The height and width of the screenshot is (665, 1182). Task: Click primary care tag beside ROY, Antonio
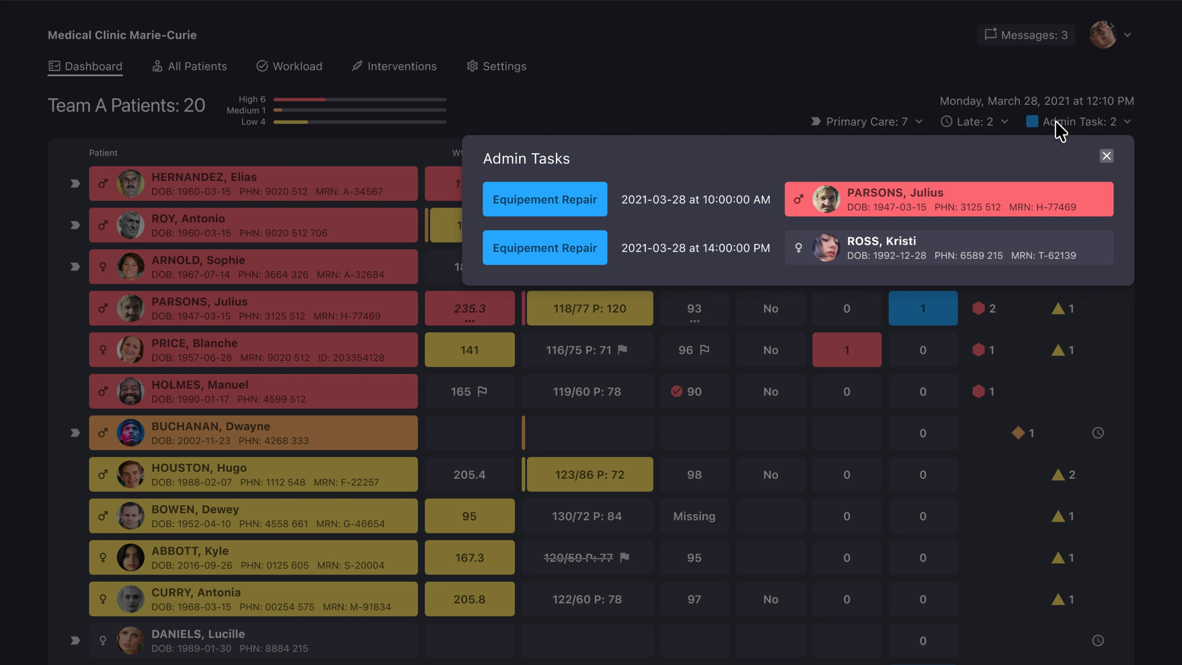(x=75, y=225)
